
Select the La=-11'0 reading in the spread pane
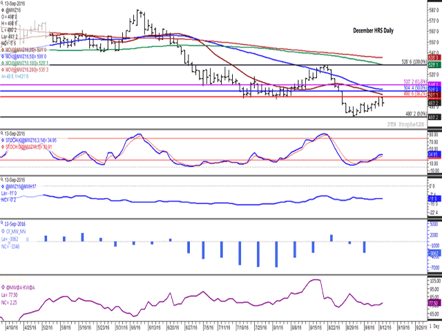tap(9, 193)
